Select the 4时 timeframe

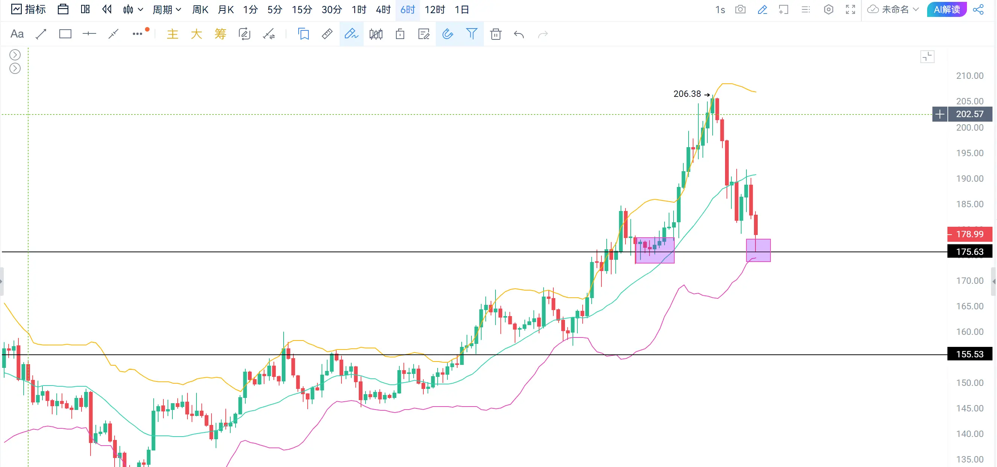[383, 9]
